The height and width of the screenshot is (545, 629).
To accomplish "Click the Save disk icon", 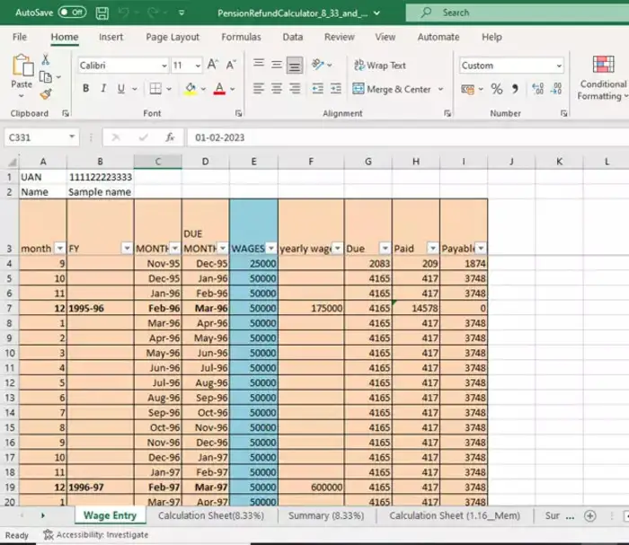I will [102, 13].
